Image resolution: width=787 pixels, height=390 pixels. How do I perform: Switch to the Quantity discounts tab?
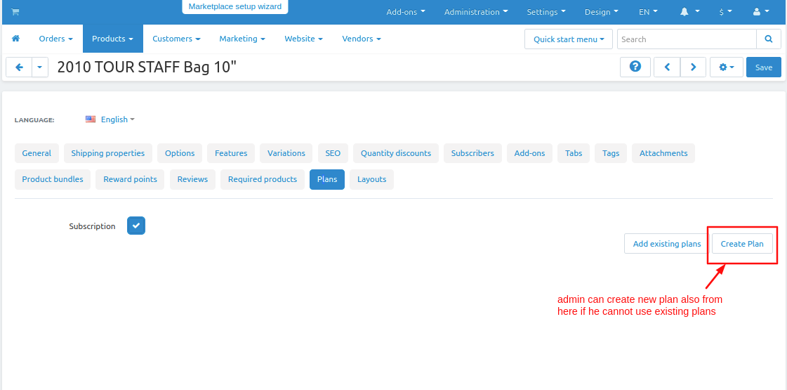click(x=396, y=153)
